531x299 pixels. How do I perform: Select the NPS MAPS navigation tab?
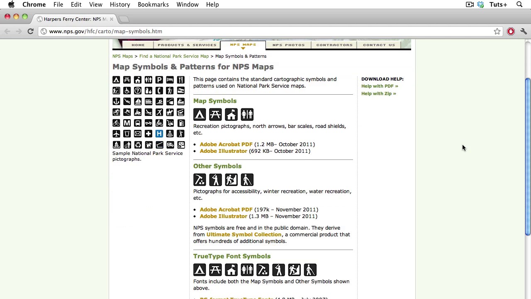pyautogui.click(x=243, y=44)
